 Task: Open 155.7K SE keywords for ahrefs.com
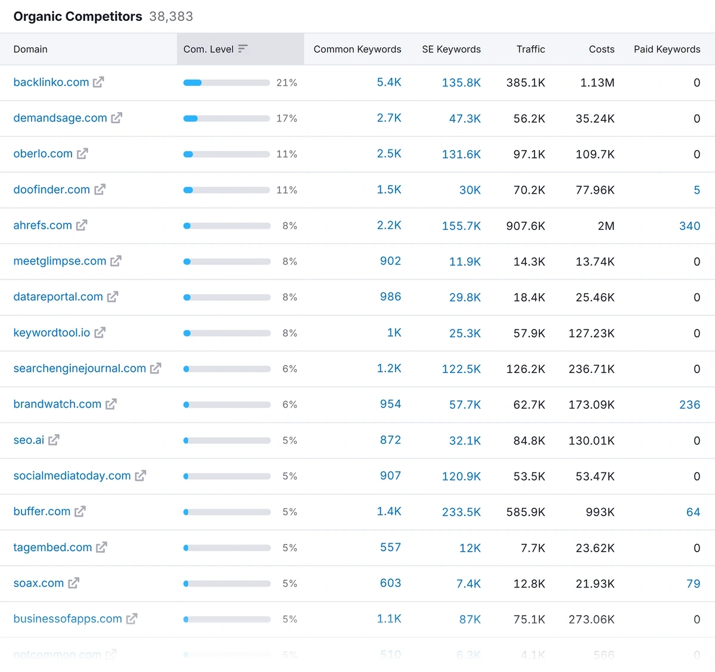[x=461, y=225]
